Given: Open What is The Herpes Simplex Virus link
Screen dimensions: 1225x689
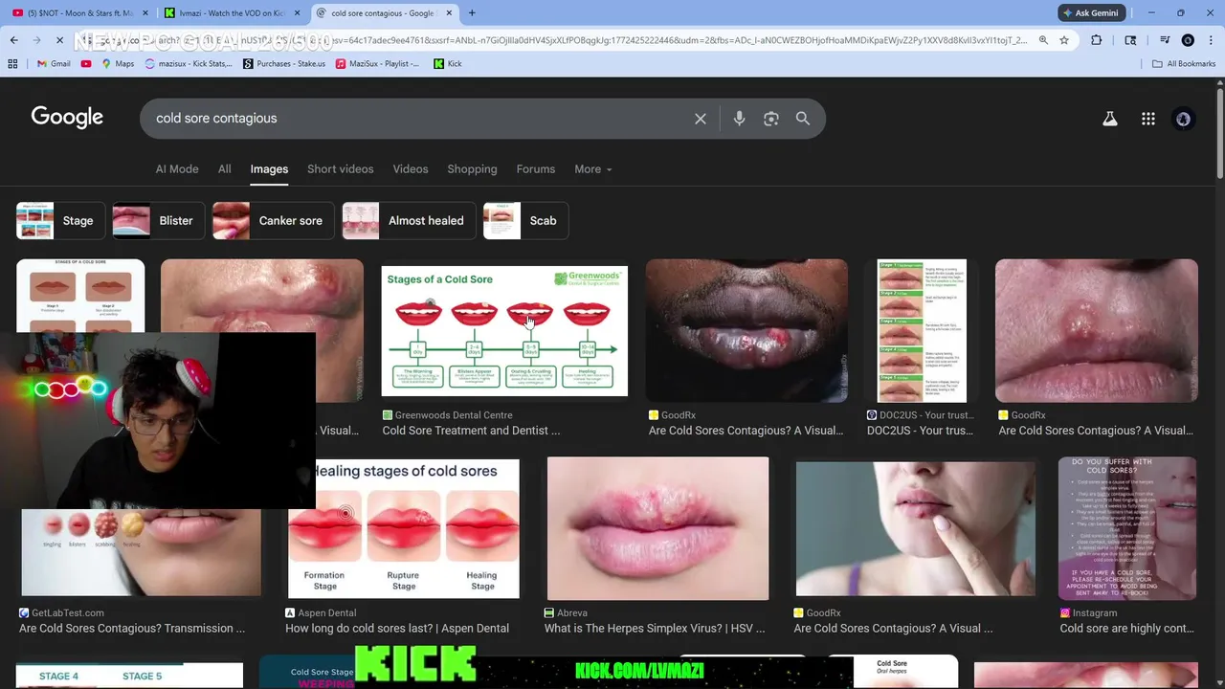Looking at the screenshot, I should pyautogui.click(x=655, y=629).
